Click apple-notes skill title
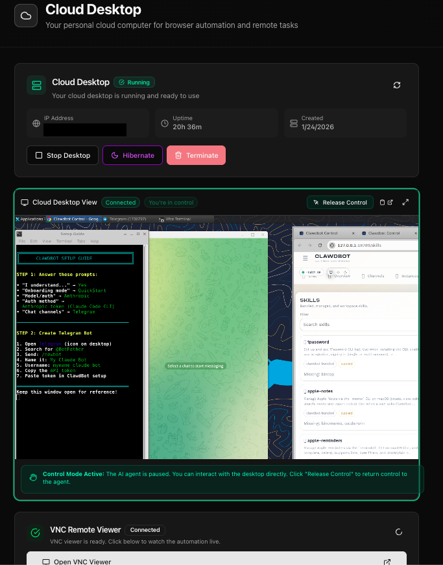Screen dimensions: 443x565 click(320, 391)
